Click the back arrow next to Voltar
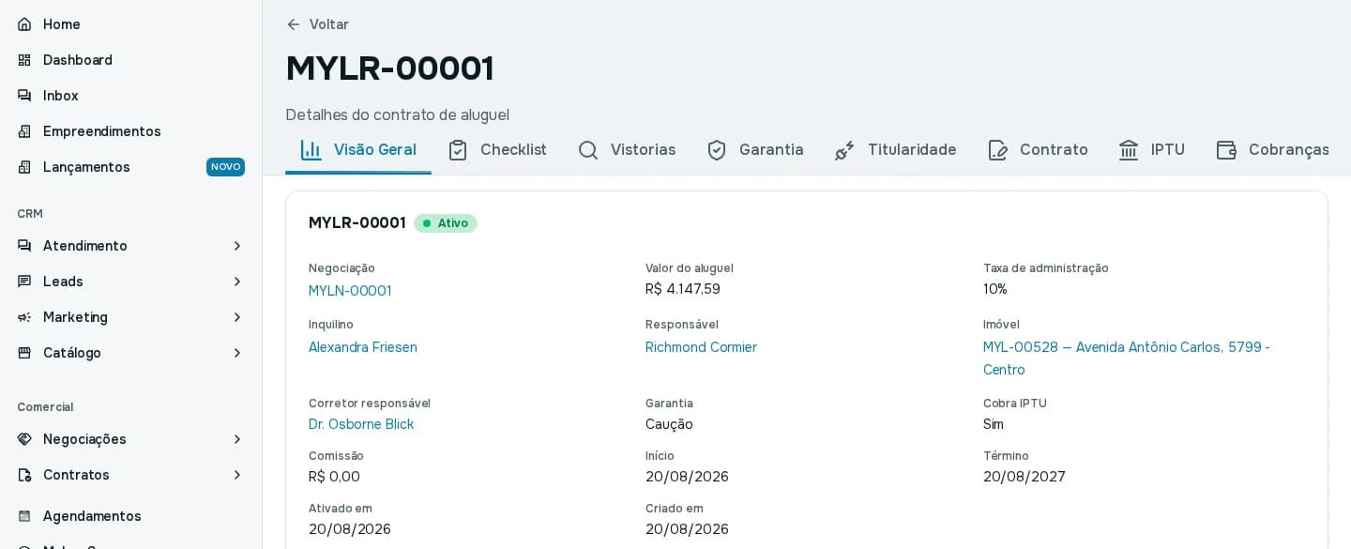Image resolution: width=1351 pixels, height=549 pixels. pos(294,24)
